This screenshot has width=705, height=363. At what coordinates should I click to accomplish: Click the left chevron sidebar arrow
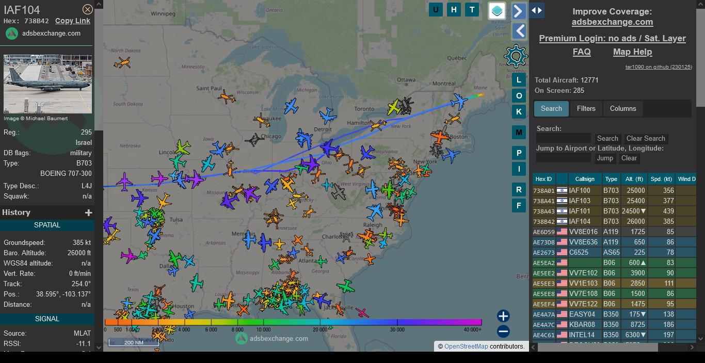[519, 31]
